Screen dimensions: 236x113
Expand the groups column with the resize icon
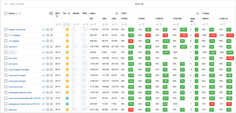[51, 13]
